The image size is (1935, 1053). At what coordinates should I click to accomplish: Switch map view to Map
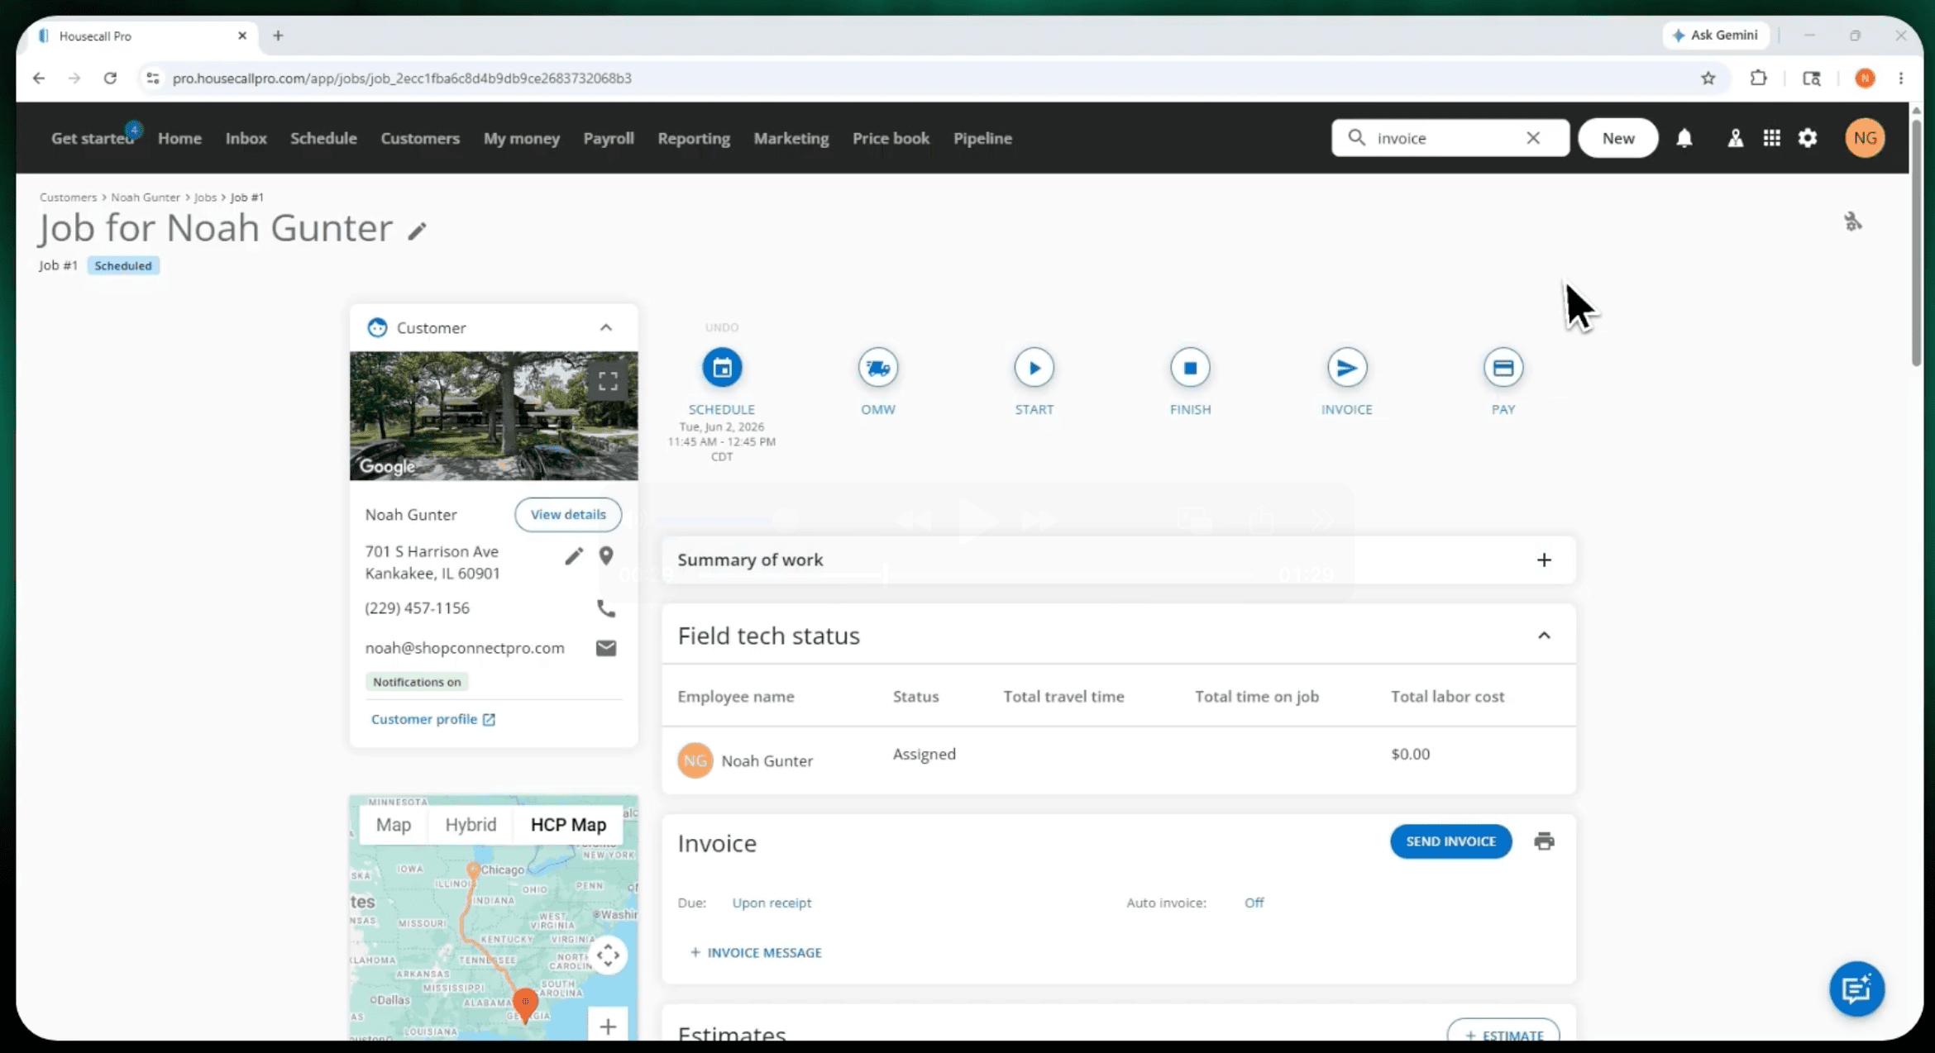pos(394,824)
